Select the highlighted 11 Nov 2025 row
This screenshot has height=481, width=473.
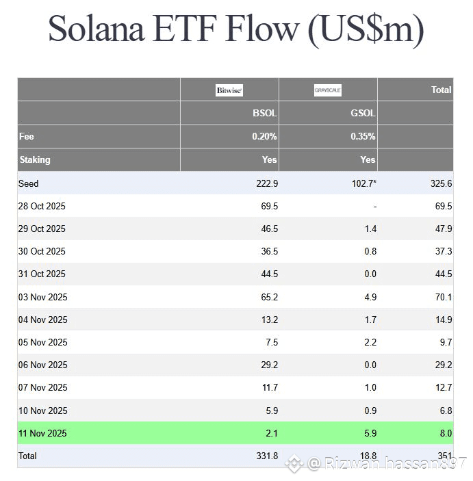pos(42,433)
